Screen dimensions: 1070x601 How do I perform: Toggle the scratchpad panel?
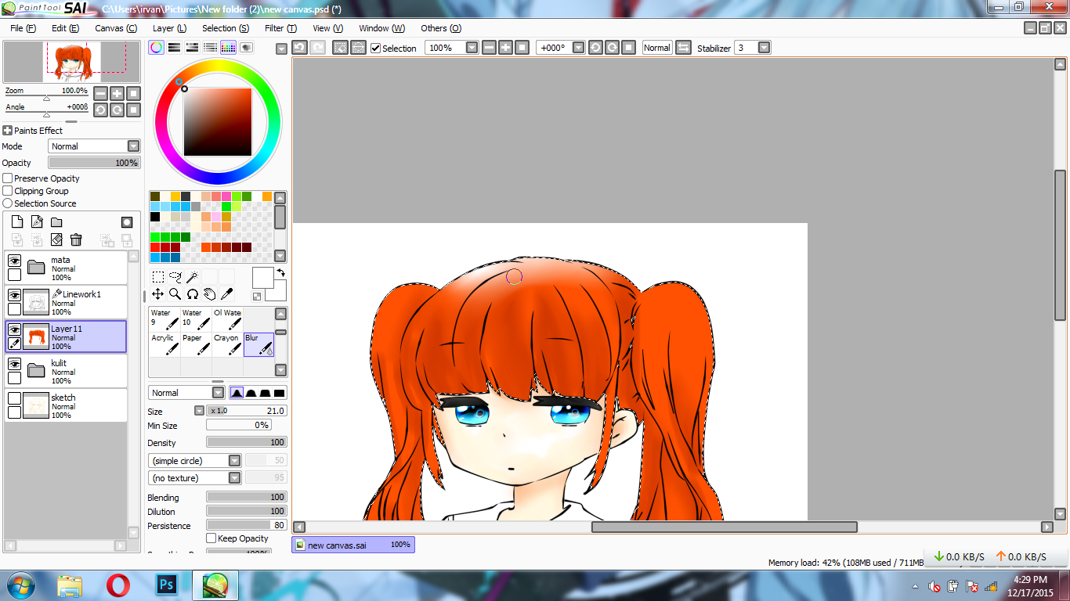click(x=246, y=48)
